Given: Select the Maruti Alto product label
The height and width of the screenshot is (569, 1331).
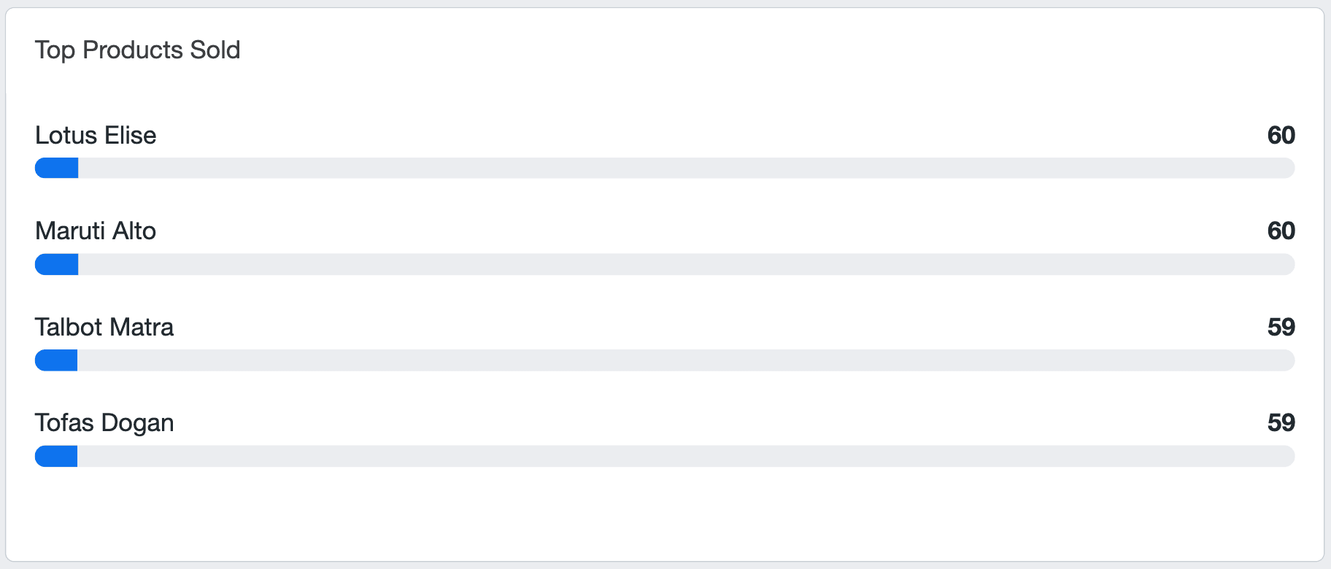Looking at the screenshot, I should (x=96, y=231).
